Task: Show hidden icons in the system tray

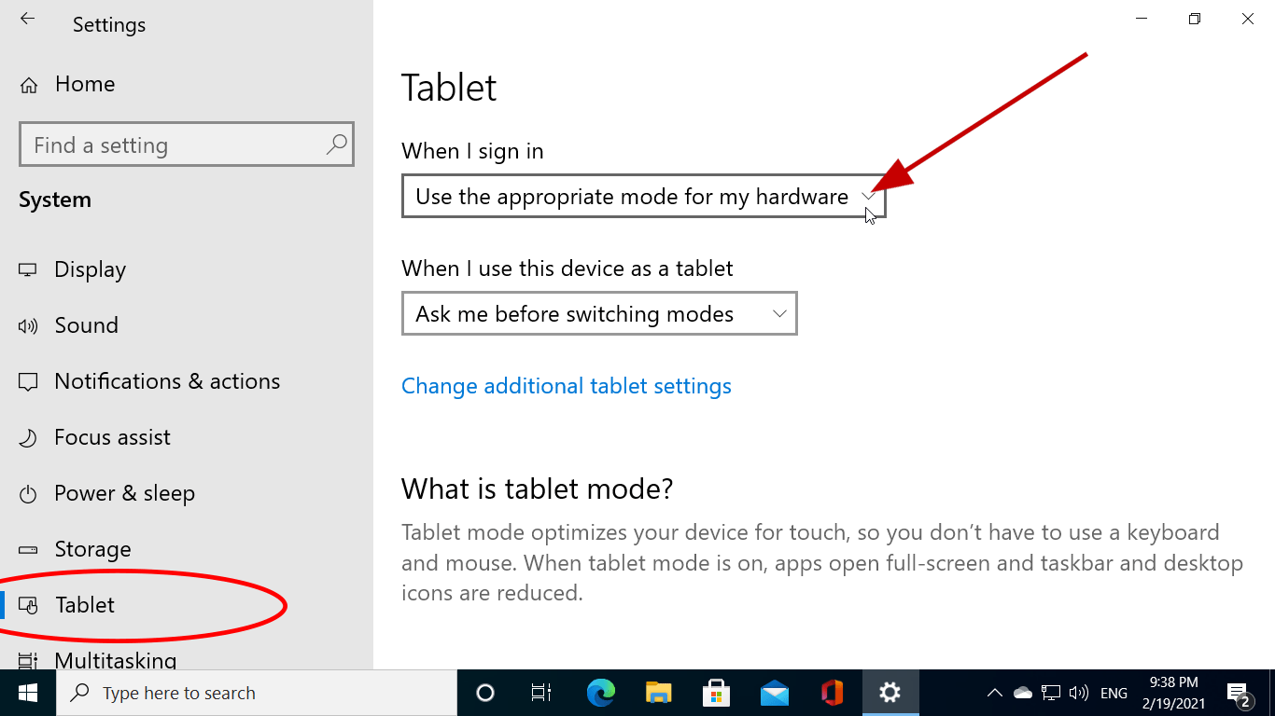Action: click(x=995, y=693)
